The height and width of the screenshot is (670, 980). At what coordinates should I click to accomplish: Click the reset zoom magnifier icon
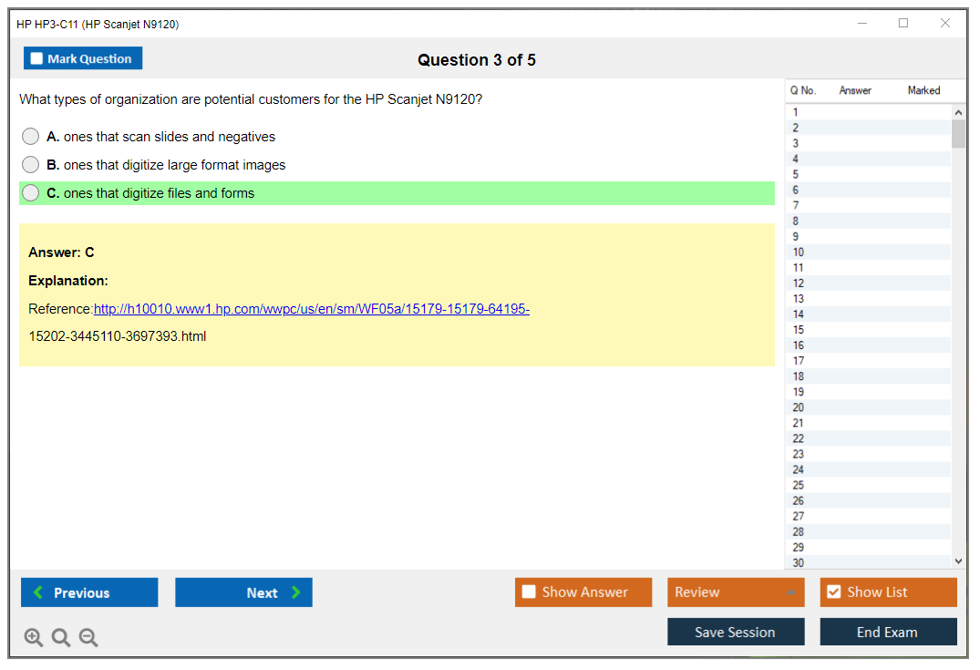point(61,638)
